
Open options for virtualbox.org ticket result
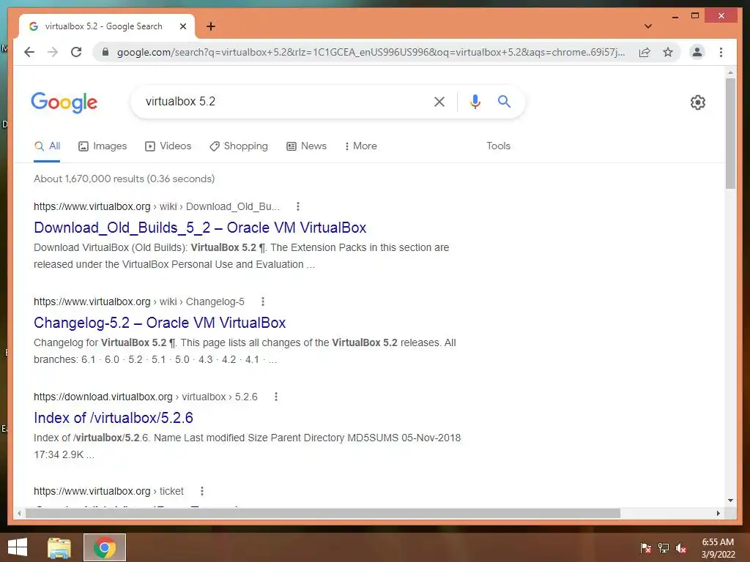202,491
